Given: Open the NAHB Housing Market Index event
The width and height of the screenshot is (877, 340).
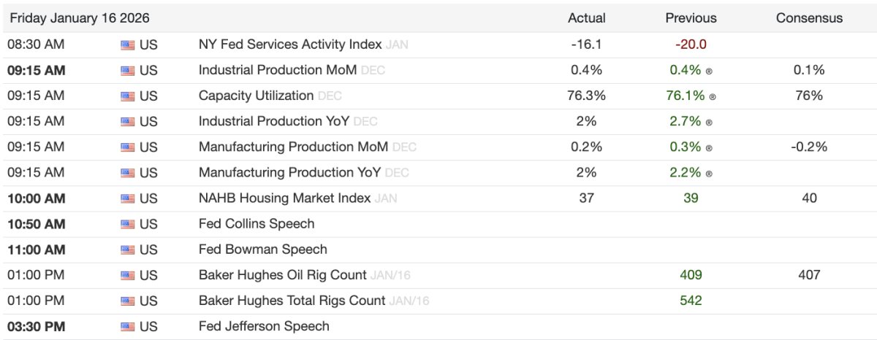Looking at the screenshot, I should point(284,198).
